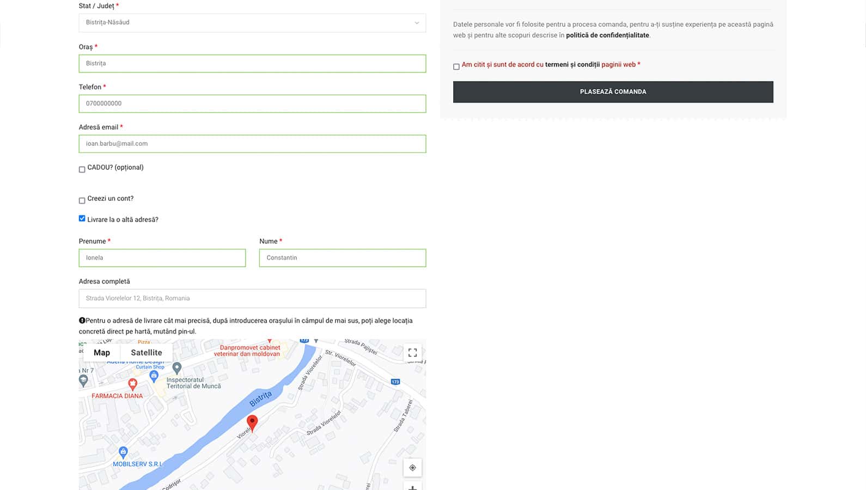Image resolution: width=866 pixels, height=490 pixels.
Task: Switch to the Satellite map view
Action: coord(146,353)
